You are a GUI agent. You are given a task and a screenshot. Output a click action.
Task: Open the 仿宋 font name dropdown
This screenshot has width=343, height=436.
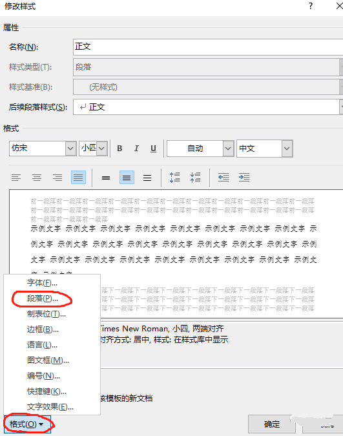coord(70,149)
